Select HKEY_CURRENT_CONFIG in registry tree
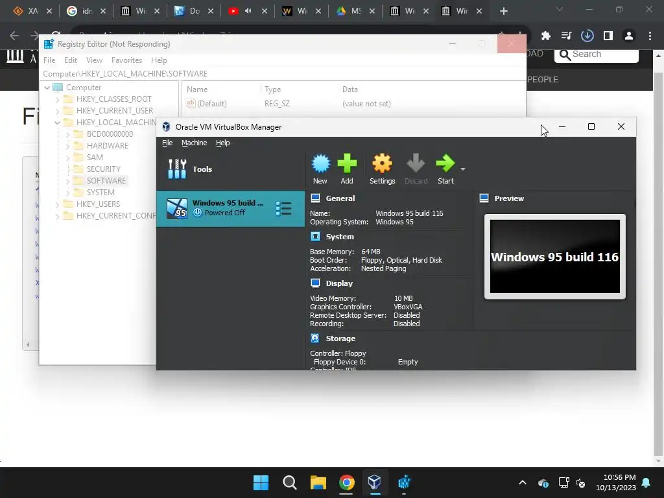The image size is (664, 498). pos(115,215)
